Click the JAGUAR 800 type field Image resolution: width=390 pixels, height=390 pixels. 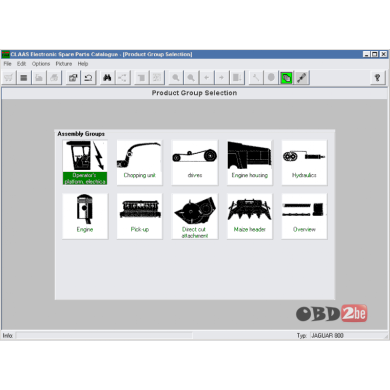pyautogui.click(x=348, y=335)
